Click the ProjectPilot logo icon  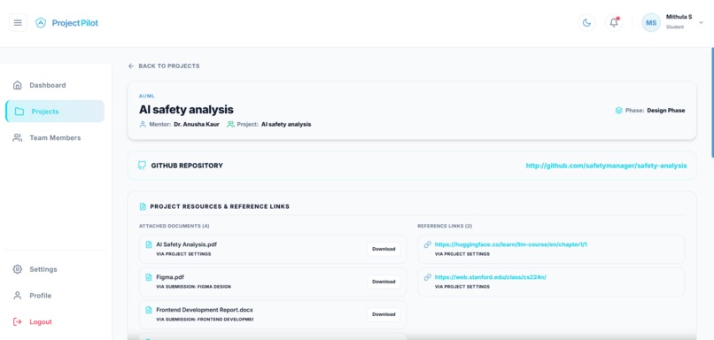41,23
